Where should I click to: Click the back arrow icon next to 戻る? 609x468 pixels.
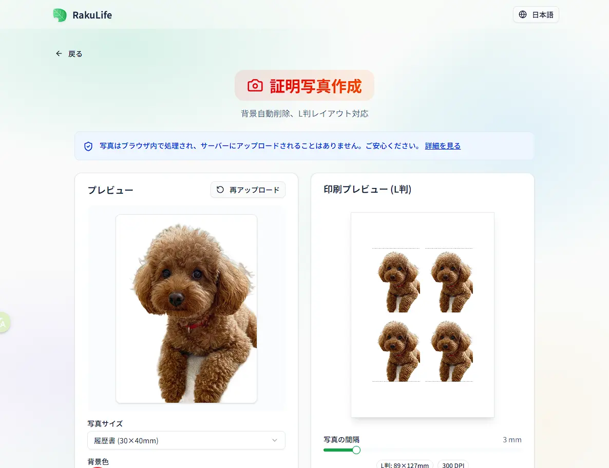[x=59, y=53]
